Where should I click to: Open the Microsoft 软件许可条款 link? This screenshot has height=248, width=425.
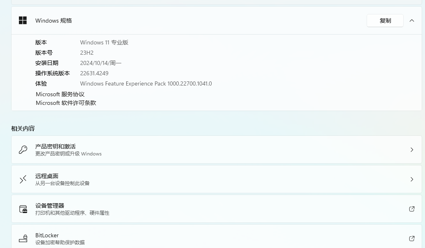66,103
